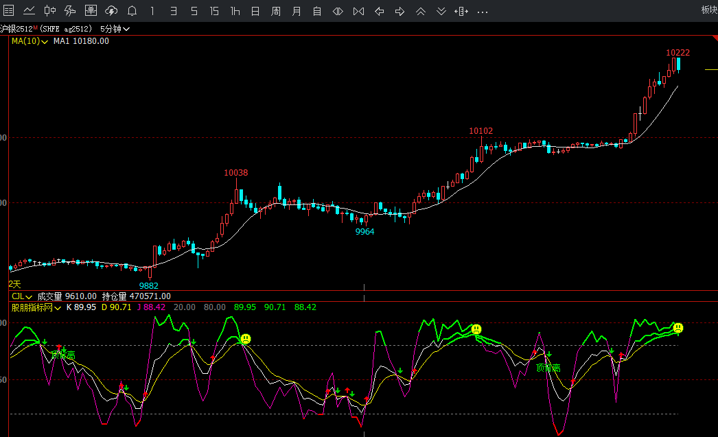Click the 9882 low price label
The width and height of the screenshot is (718, 437).
click(149, 285)
